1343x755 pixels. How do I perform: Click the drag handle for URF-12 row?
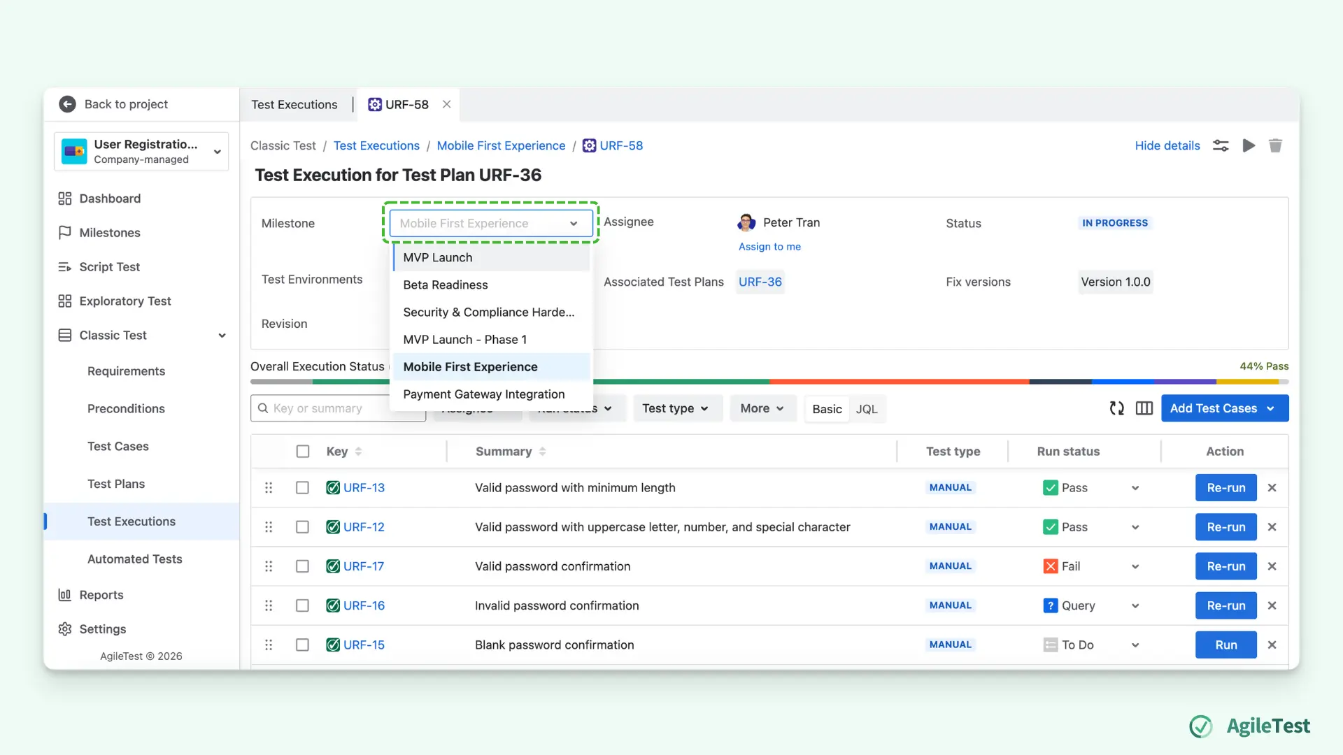point(269,527)
